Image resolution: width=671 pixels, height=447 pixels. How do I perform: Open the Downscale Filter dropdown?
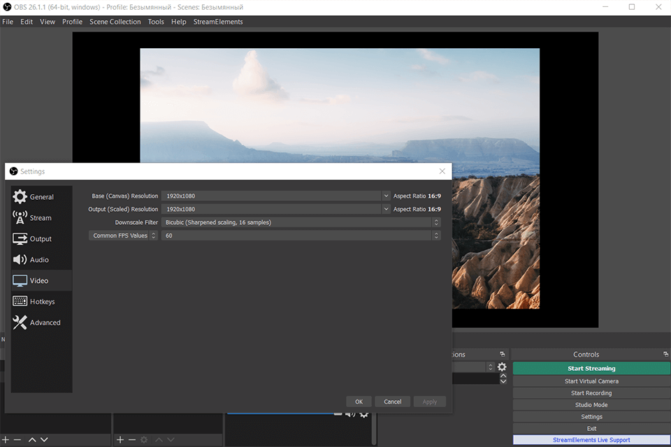pyautogui.click(x=301, y=223)
